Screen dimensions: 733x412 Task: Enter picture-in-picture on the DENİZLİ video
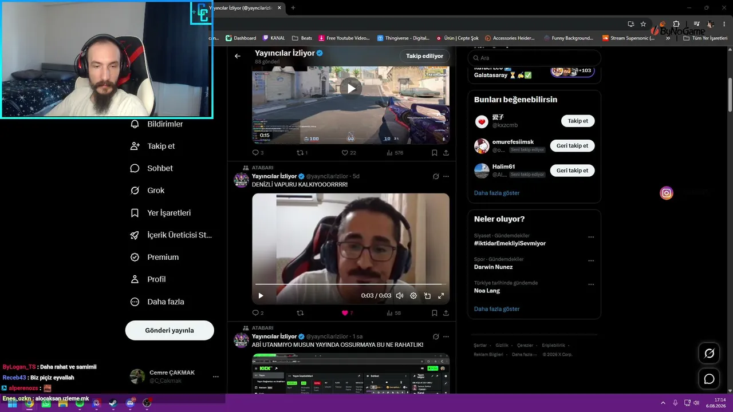[x=427, y=296]
